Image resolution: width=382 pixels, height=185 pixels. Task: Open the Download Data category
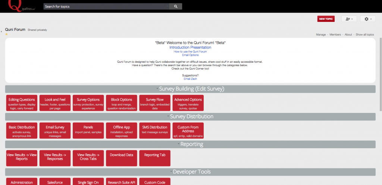coord(122,158)
